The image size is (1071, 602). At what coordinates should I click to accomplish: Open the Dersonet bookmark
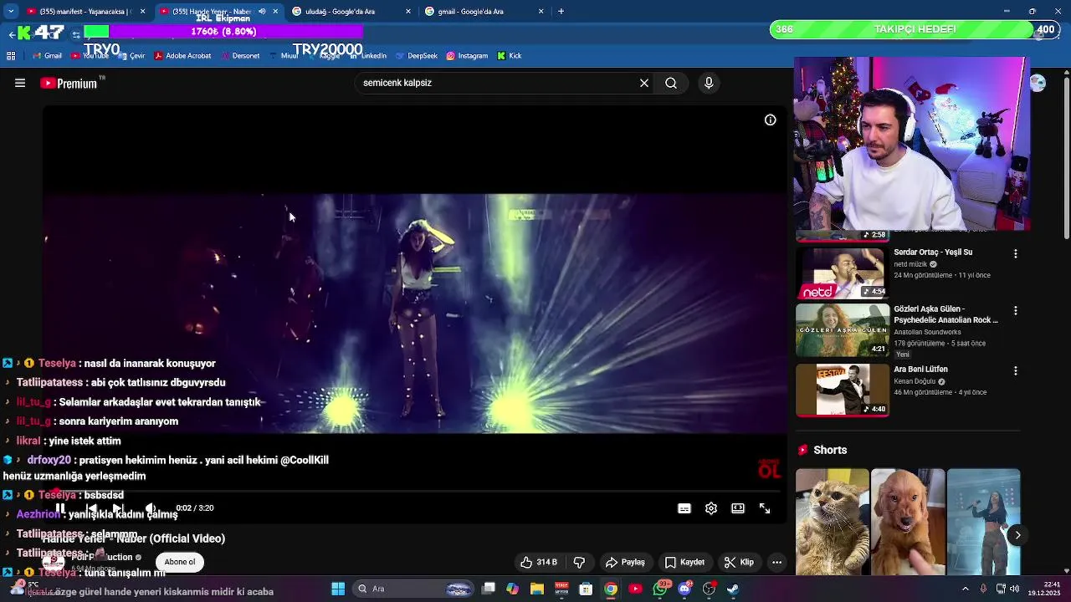[239, 56]
